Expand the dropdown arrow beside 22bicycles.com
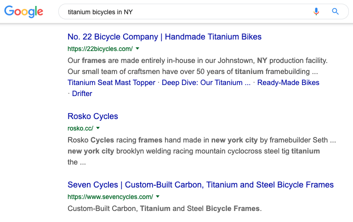353x222 pixels. click(137, 48)
